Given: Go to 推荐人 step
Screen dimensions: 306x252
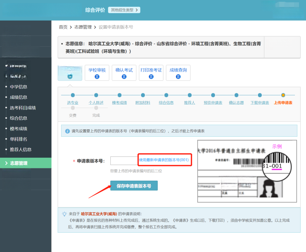Looking at the screenshot, I should click(x=190, y=102).
